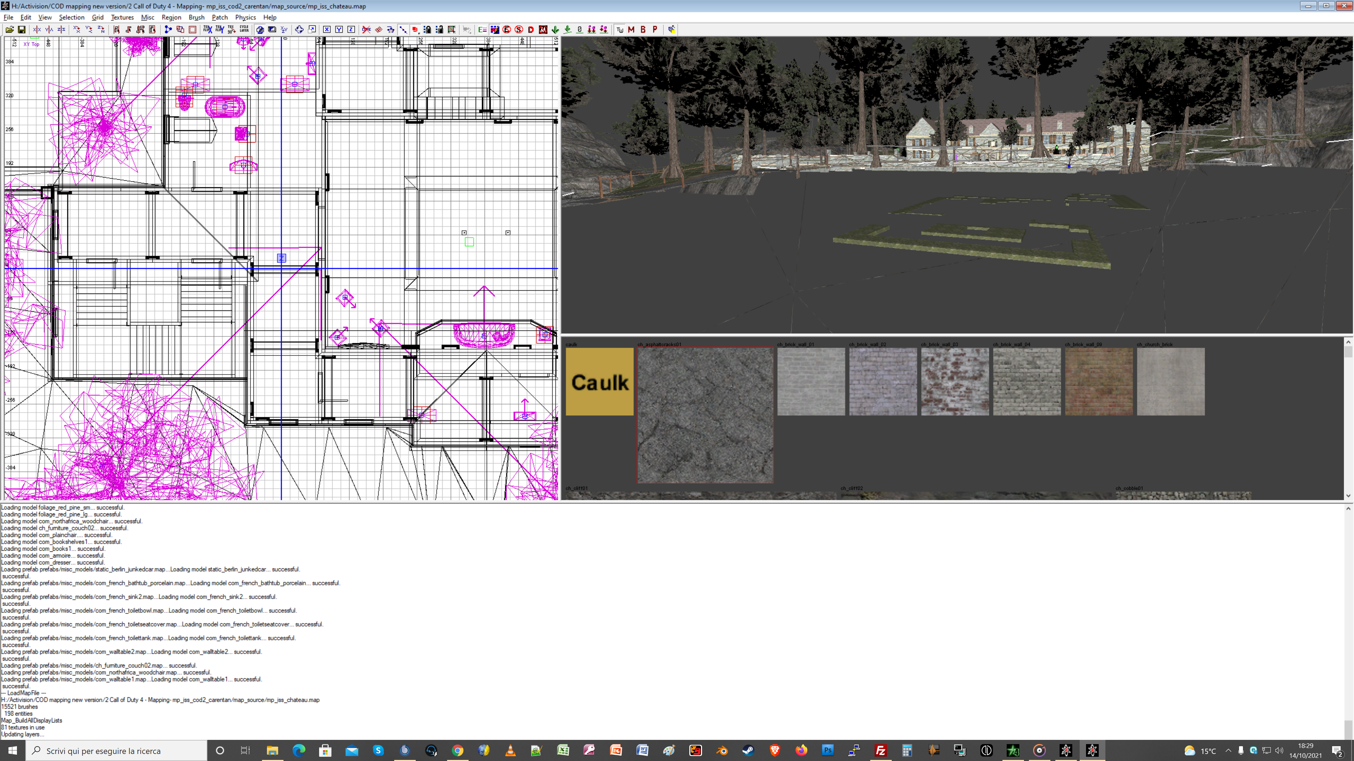Click the crossed-out cone clipper icon
This screenshot has height=761, width=1354.
coord(366,29)
